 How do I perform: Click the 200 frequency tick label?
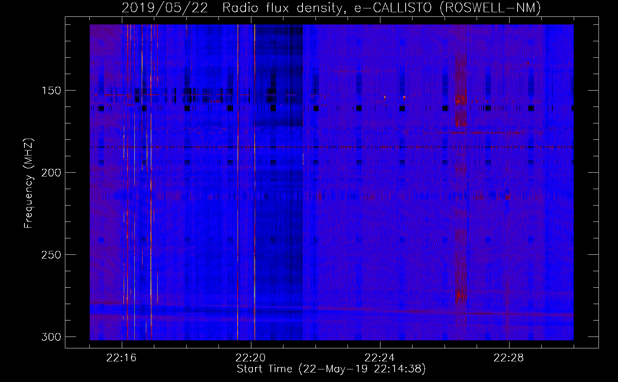coord(51,173)
